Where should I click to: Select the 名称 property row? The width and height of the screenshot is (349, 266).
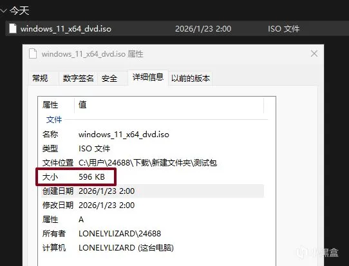[153, 135]
